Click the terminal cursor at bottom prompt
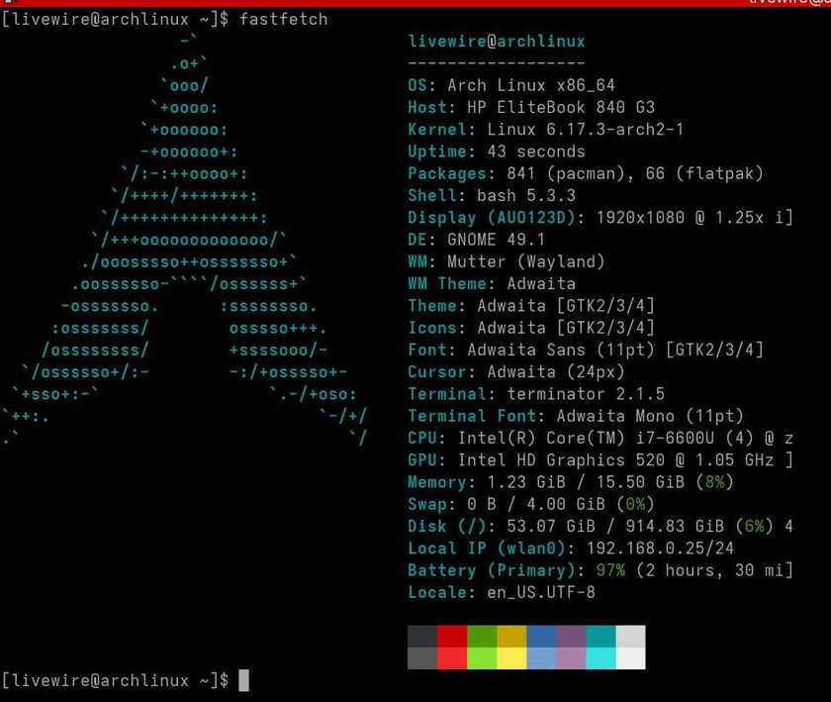This screenshot has height=702, width=831. [243, 680]
